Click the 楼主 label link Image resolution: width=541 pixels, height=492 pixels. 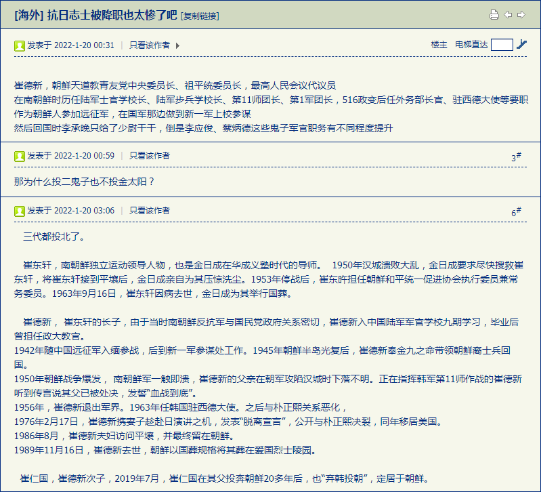(x=439, y=45)
